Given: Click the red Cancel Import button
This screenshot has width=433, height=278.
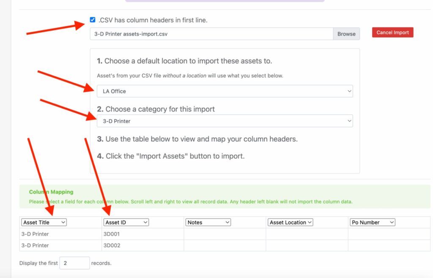Looking at the screenshot, I should point(392,32).
